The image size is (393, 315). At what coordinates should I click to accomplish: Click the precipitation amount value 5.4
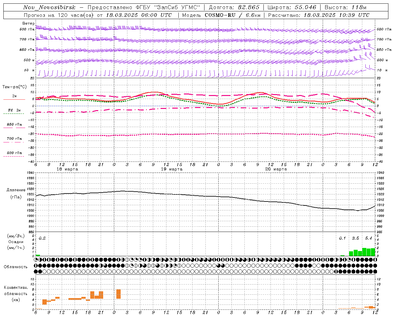pyautogui.click(x=368, y=238)
